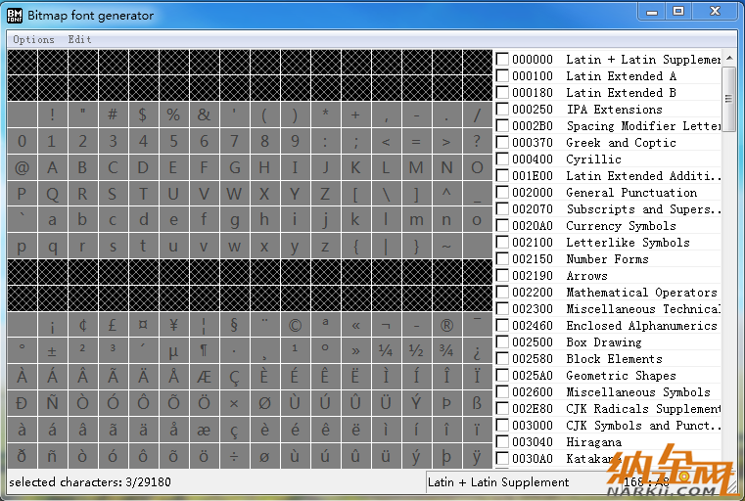
Task: Select the pound £ character cell
Action: [x=113, y=325]
